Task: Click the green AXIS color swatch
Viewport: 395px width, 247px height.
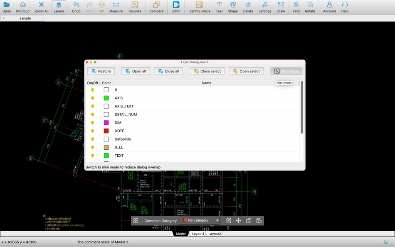Action: (x=106, y=98)
